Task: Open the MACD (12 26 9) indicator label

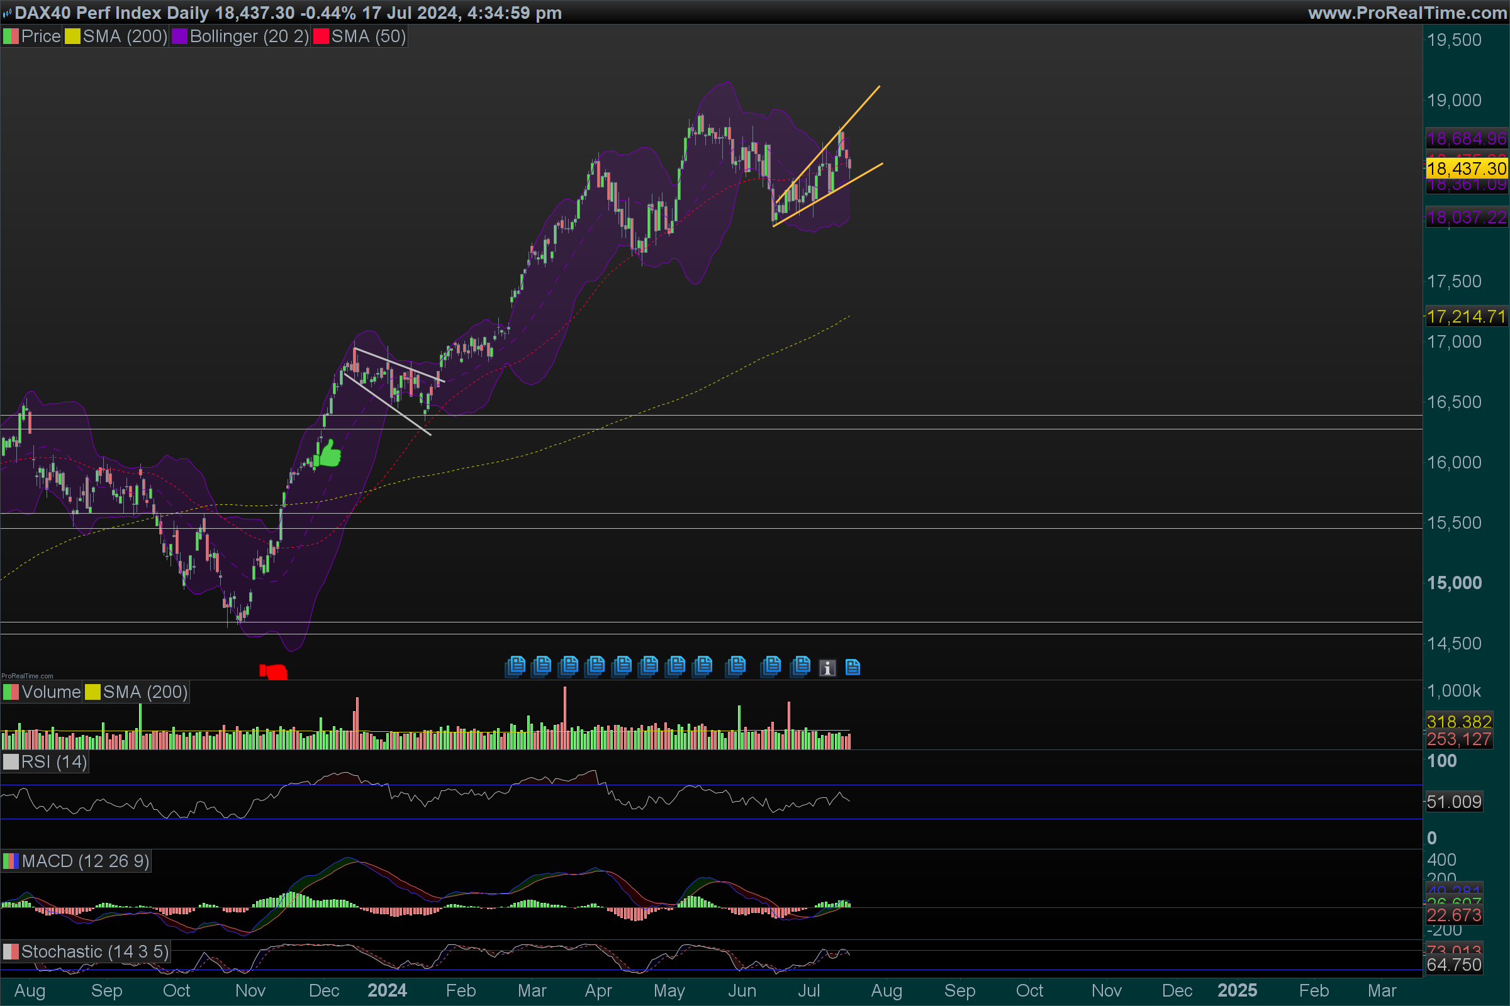Action: 85,861
